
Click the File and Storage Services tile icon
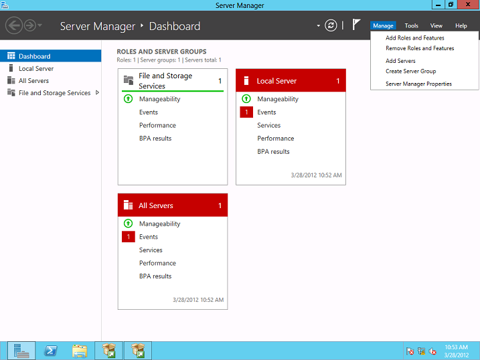coord(129,80)
